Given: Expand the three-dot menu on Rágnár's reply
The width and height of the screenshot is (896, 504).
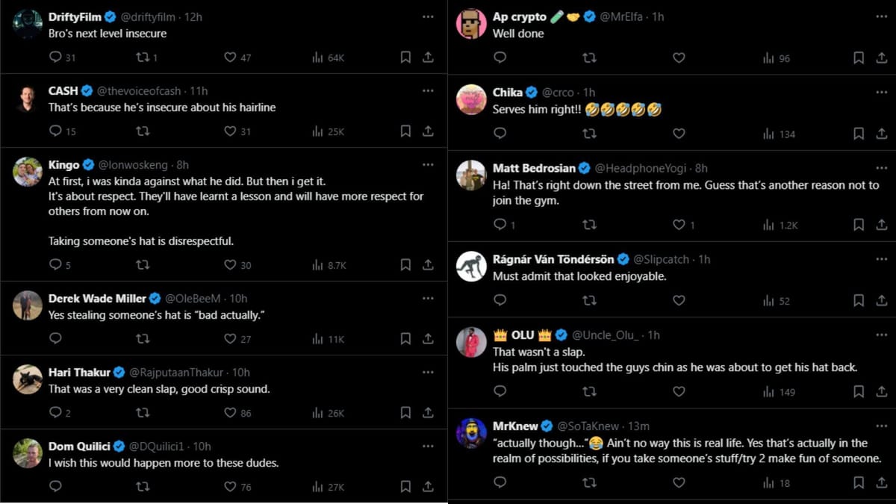Looking at the screenshot, I should [x=881, y=259].
